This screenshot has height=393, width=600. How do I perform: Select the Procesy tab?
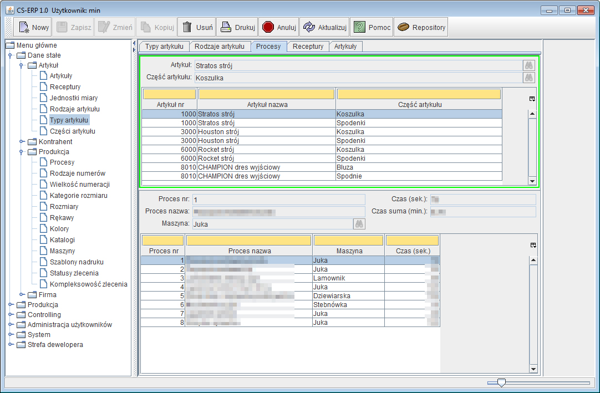tap(268, 47)
